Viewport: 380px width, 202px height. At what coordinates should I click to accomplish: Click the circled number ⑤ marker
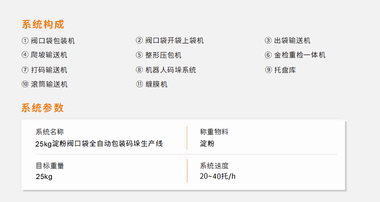tap(139, 55)
